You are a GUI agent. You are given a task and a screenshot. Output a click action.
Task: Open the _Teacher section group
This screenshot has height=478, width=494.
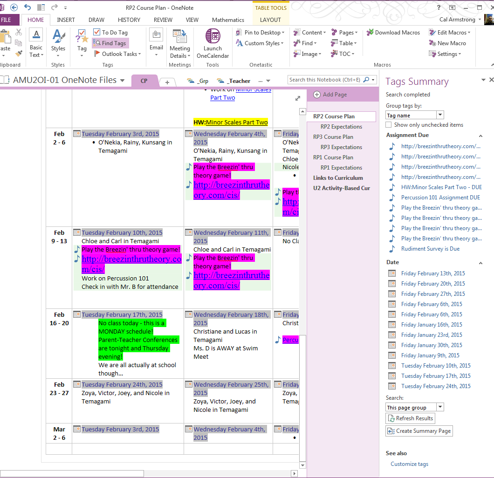[233, 81]
